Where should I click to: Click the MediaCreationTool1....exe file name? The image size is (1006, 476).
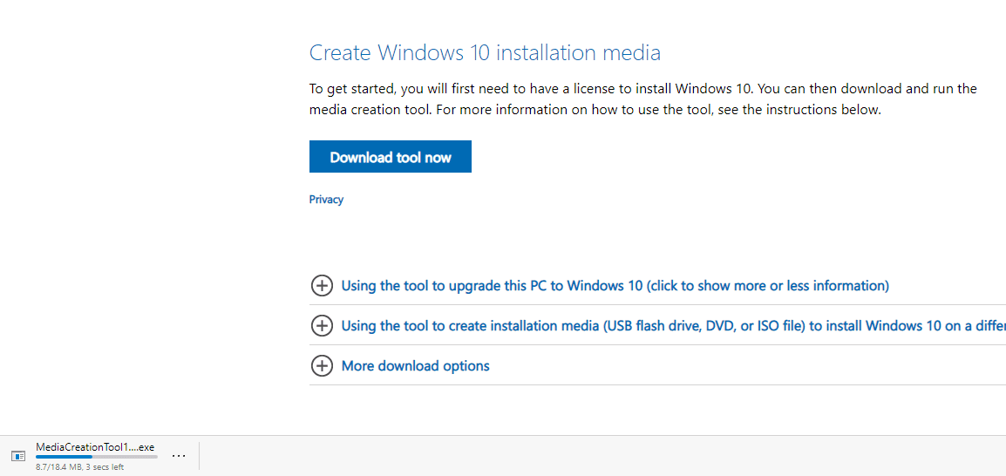95,447
